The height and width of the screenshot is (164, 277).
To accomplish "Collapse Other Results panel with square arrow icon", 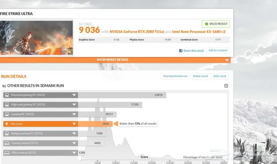I will click(x=226, y=86).
